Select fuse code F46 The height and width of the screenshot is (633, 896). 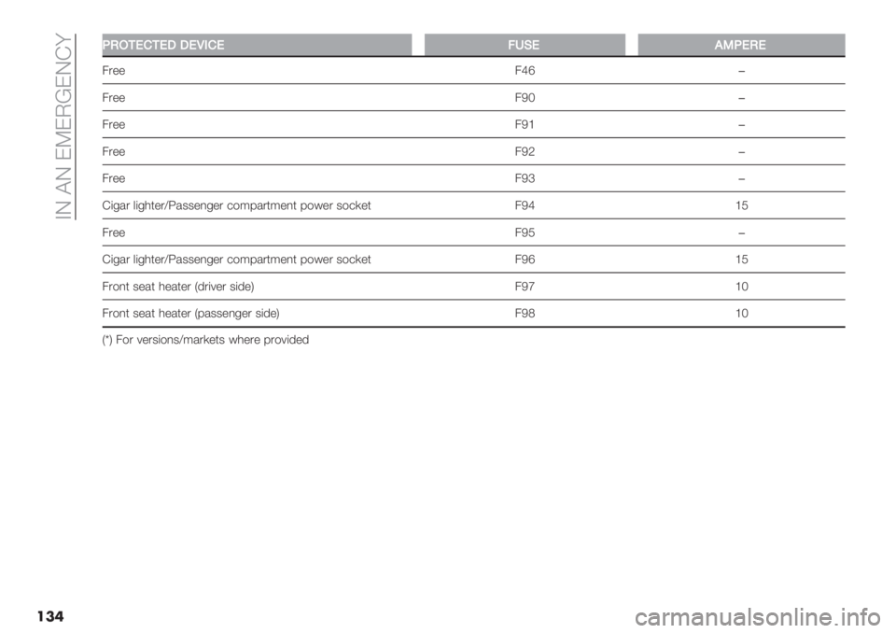tap(525, 71)
